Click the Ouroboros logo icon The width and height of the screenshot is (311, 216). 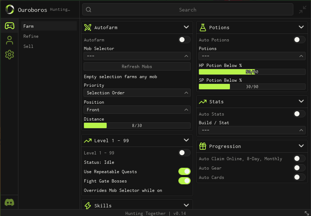10,9
